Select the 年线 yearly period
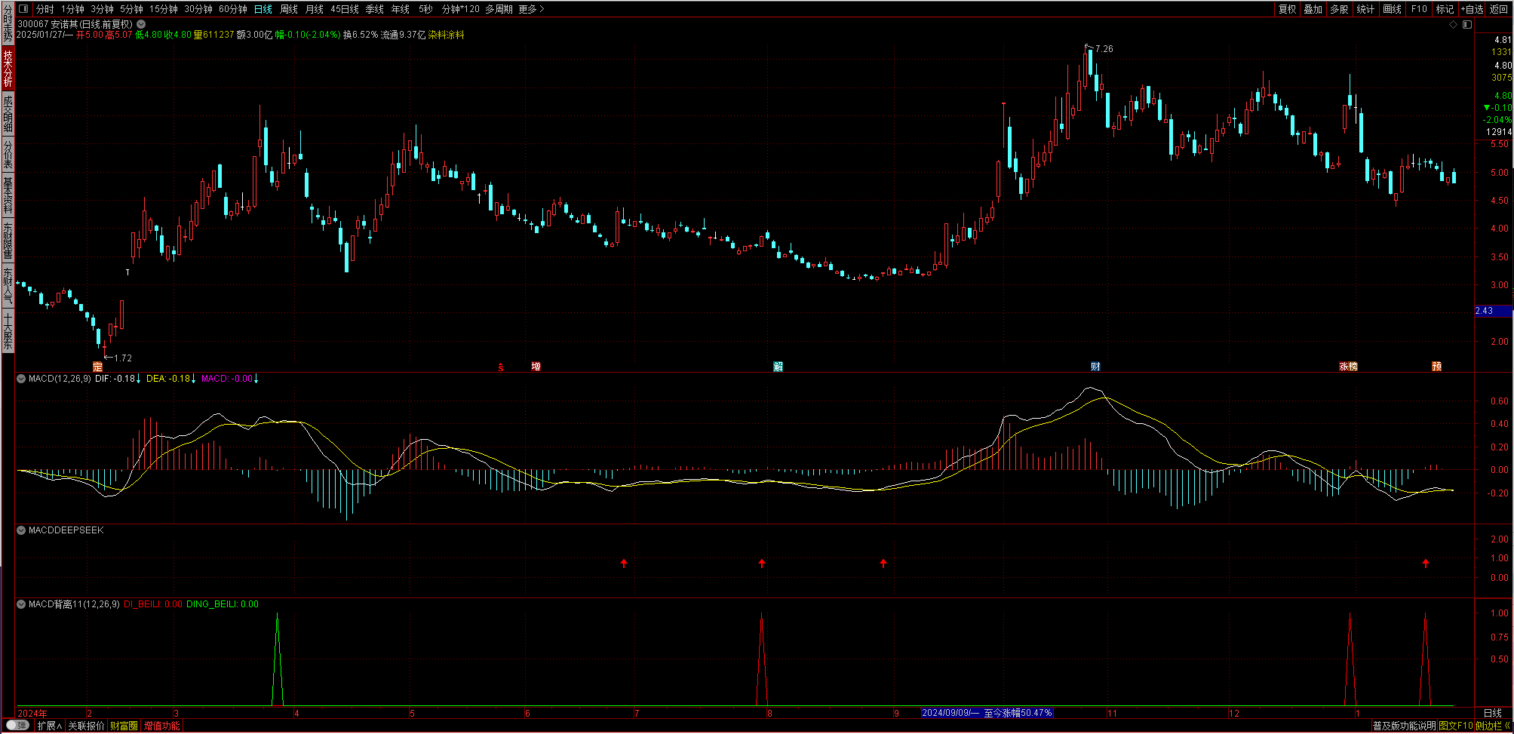Viewport: 1514px width, 734px height. 401,9
